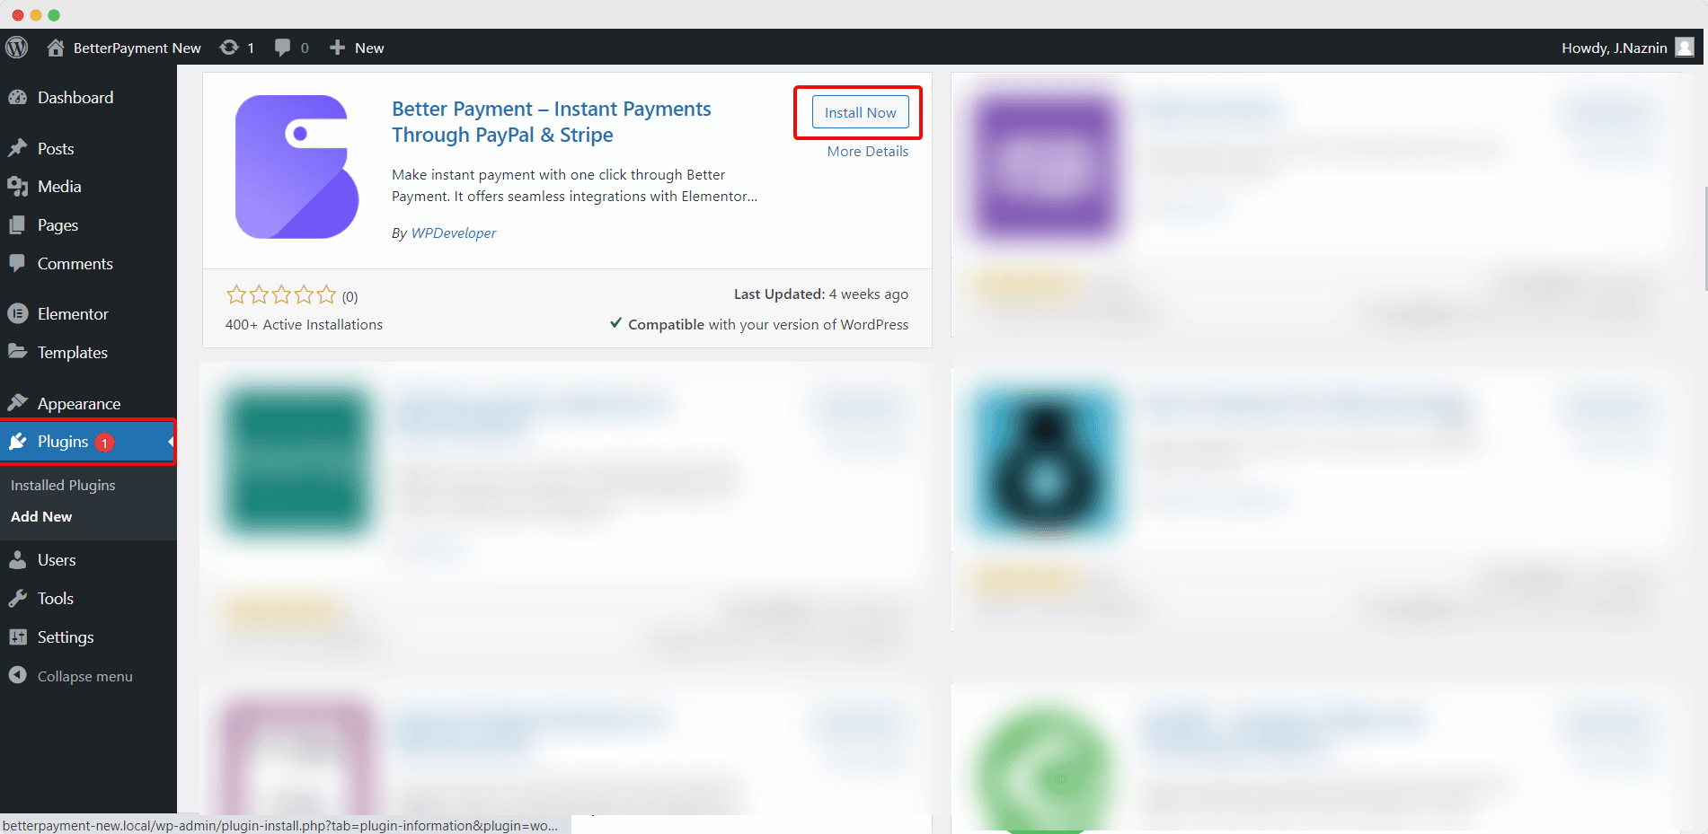The width and height of the screenshot is (1708, 834).
Task: Click the WPDeveloper author link
Action: [x=453, y=233]
